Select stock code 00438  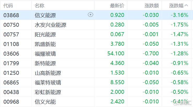click(11, 92)
